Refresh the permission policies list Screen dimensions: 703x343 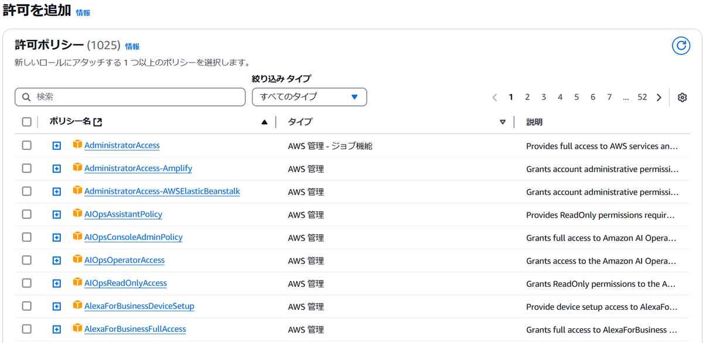(681, 46)
